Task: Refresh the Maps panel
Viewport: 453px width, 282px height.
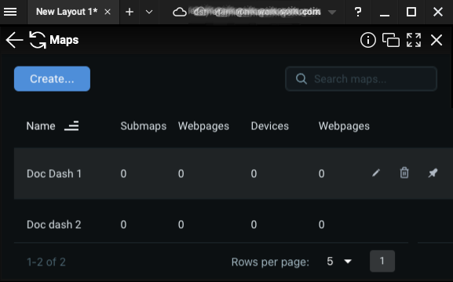Action: pos(37,40)
